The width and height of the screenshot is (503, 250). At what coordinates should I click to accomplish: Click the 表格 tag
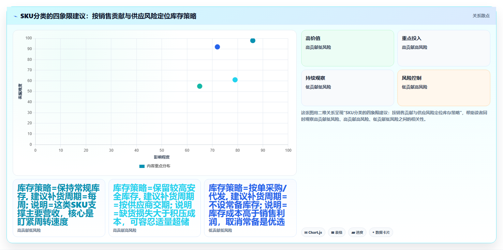click(337, 232)
